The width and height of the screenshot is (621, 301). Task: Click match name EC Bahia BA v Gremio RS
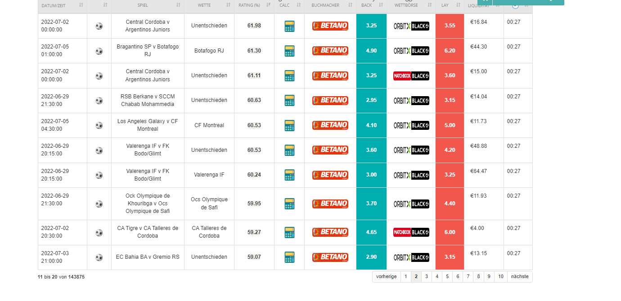pyautogui.click(x=148, y=257)
